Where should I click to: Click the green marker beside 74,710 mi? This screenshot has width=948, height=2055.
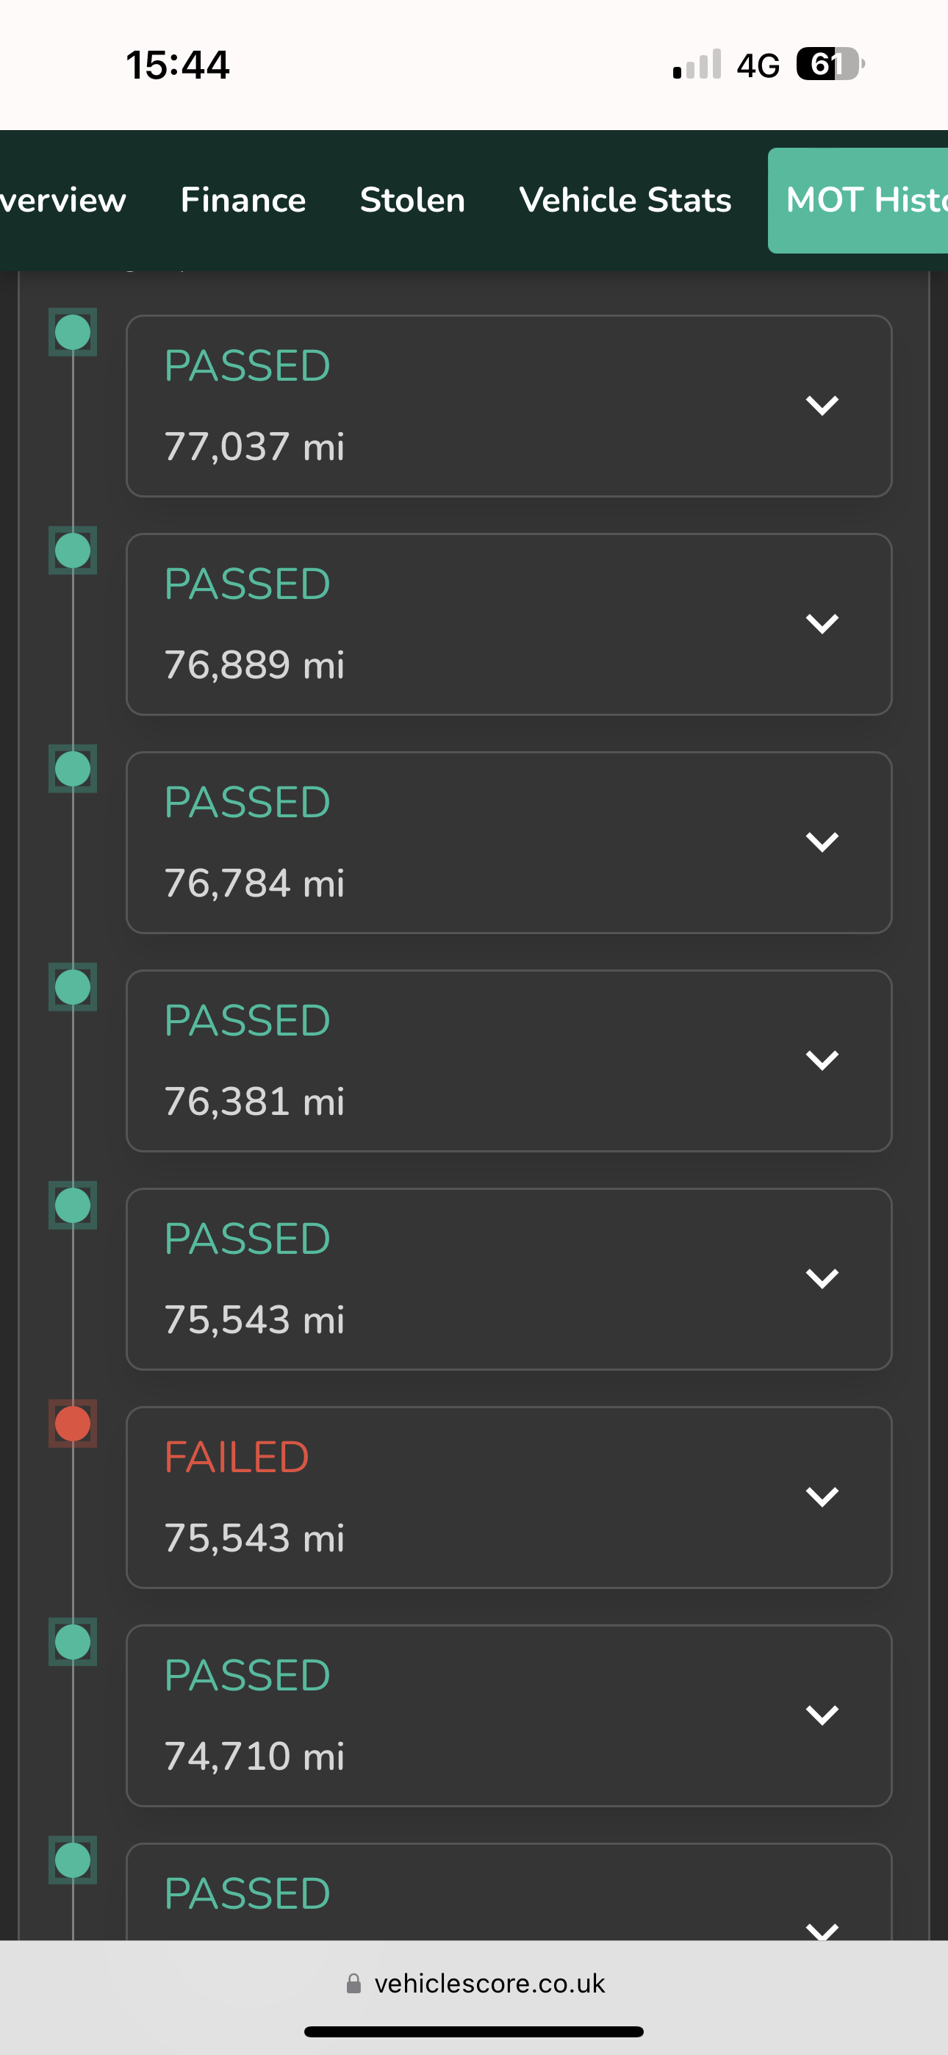tap(73, 1642)
